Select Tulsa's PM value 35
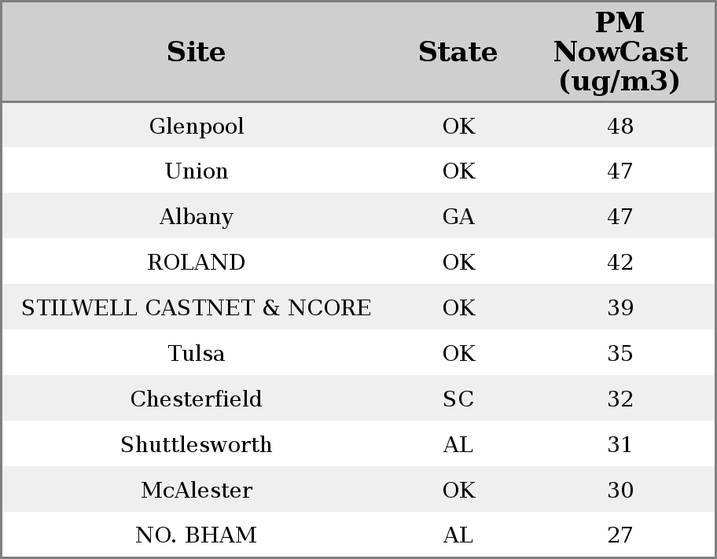Screen dimensions: 717x559 620,354
